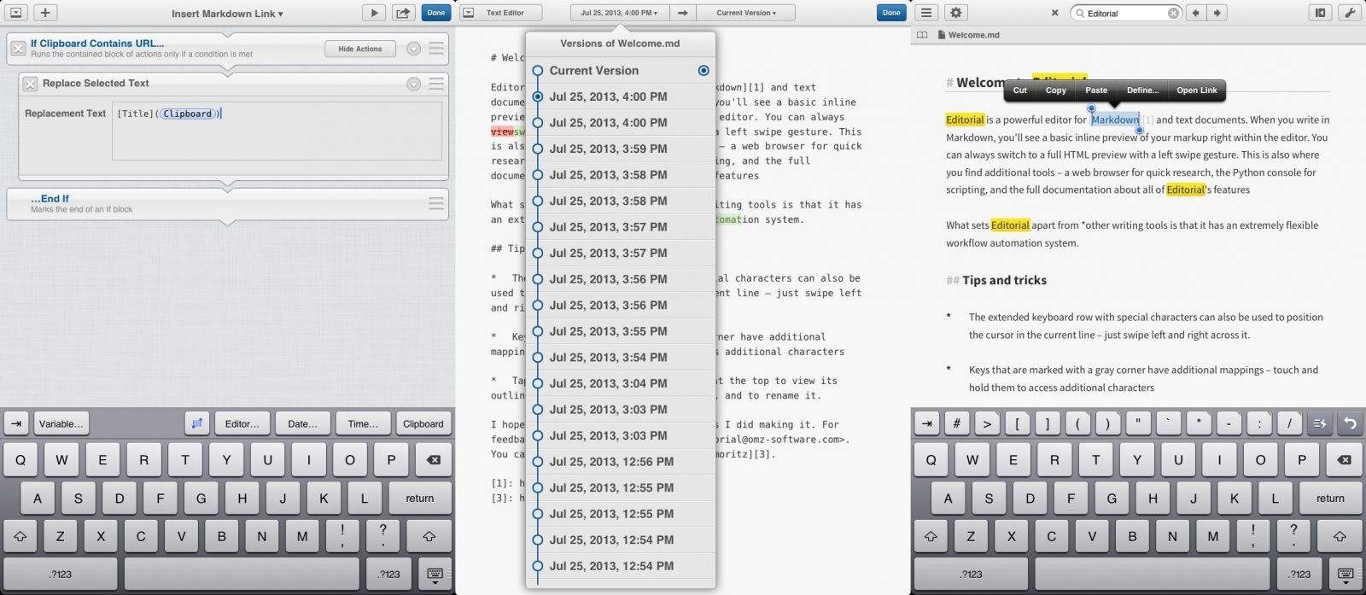Open the wrench workflows icon
This screenshot has height=595, width=1366.
coord(1349,13)
